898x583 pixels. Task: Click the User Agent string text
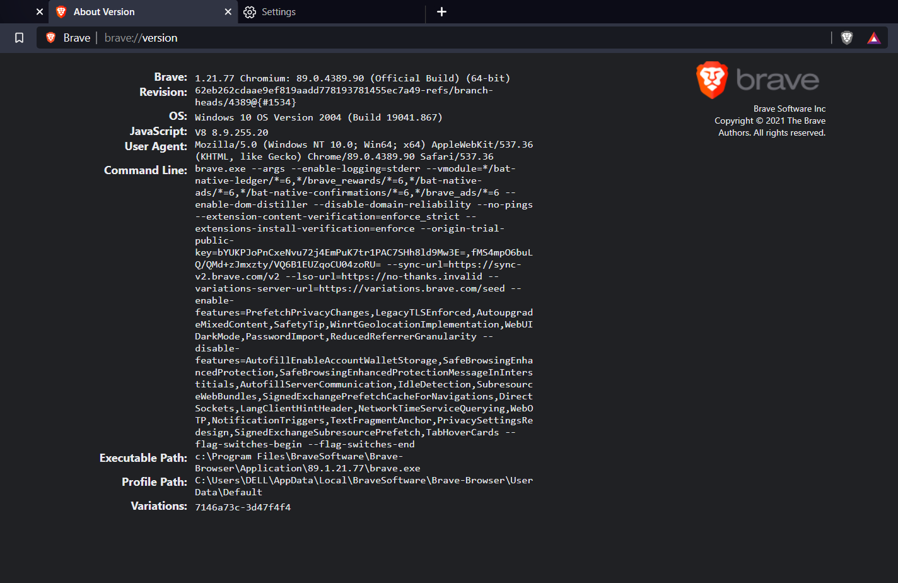(x=364, y=151)
